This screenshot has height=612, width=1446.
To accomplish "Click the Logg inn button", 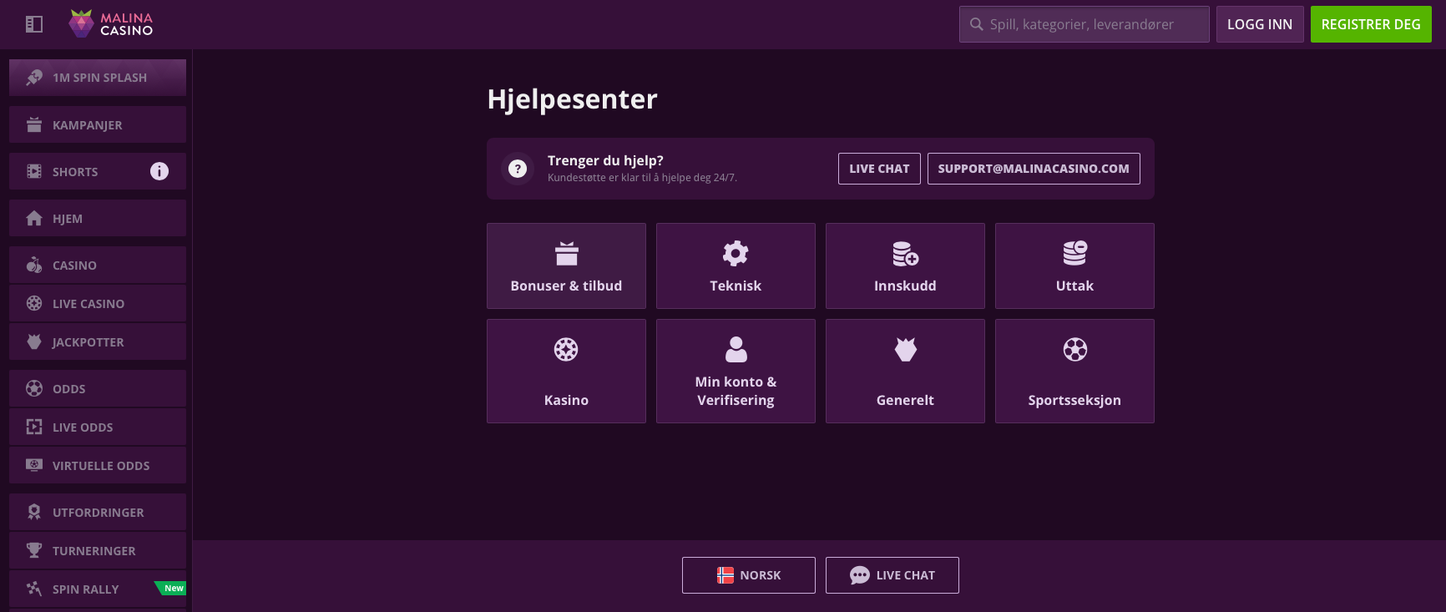I will point(1259,24).
